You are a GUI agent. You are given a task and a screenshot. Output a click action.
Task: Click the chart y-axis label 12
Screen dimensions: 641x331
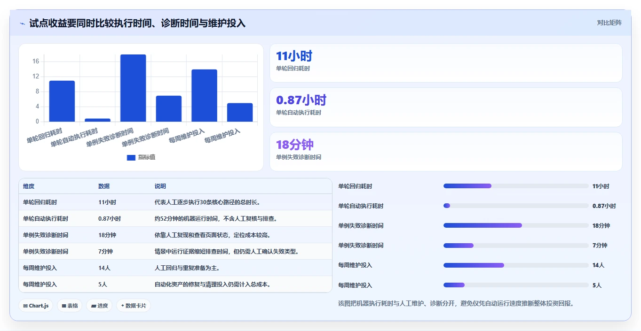[x=36, y=77]
